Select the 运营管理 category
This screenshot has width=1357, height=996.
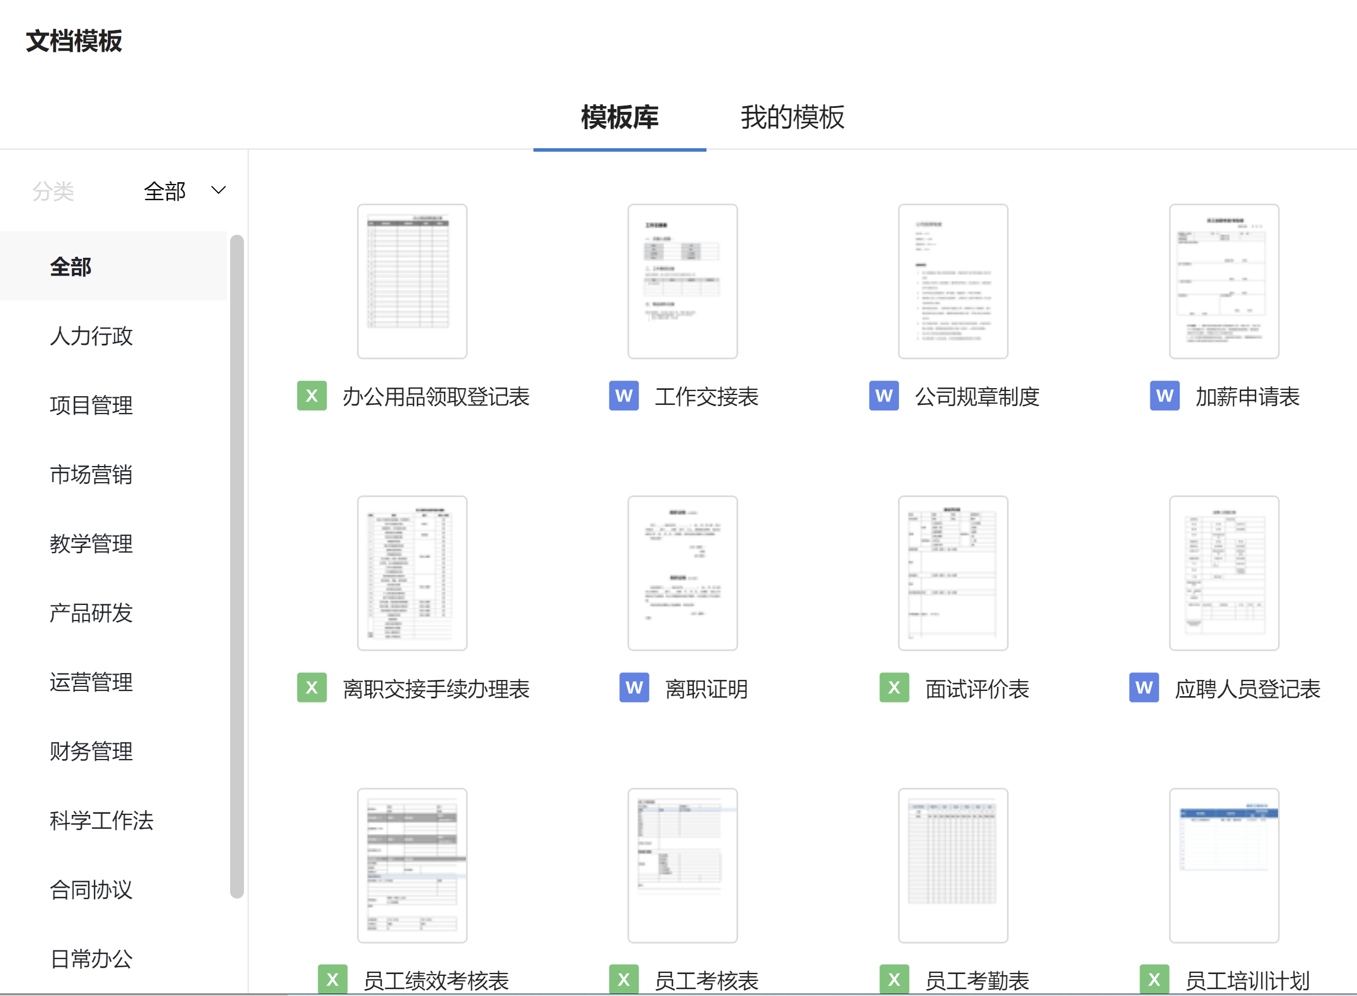(114, 682)
